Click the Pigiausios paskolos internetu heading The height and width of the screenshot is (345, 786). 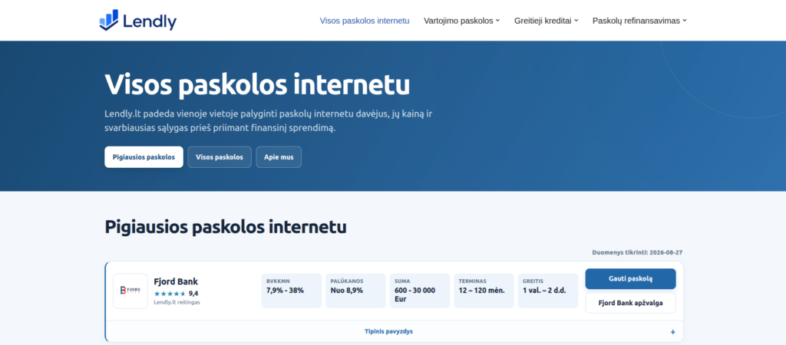(226, 227)
